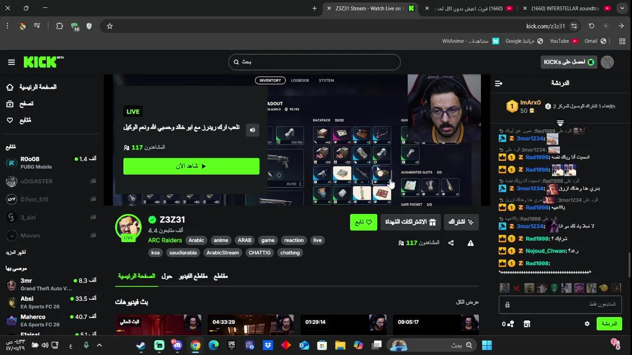Image resolution: width=632 pixels, height=355 pixels.
Task: Switch to the Videos channel tab
Action: click(193, 276)
